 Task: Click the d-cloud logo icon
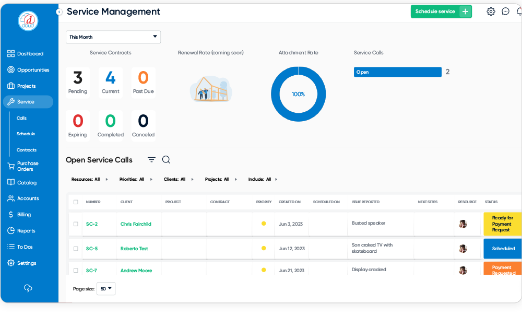(28, 21)
